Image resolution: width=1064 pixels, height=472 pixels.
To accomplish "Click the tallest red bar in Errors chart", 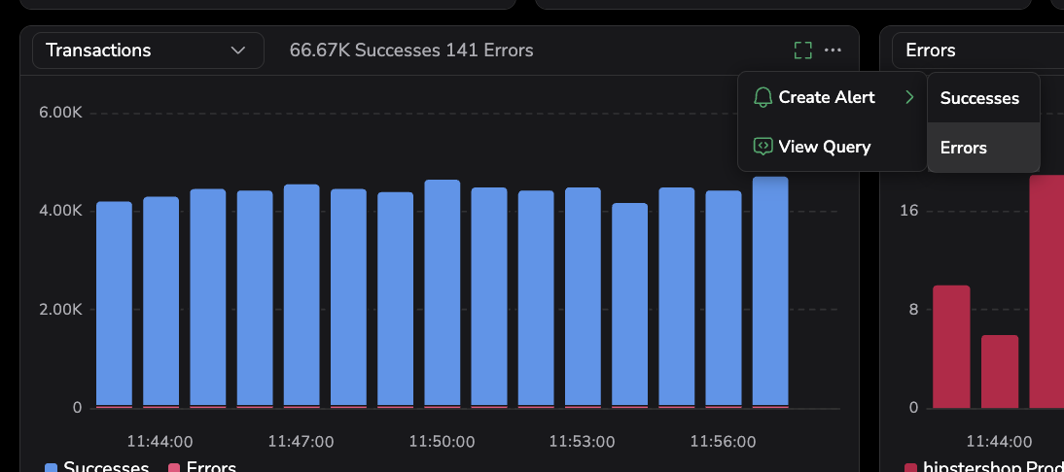I will [x=1046, y=291].
